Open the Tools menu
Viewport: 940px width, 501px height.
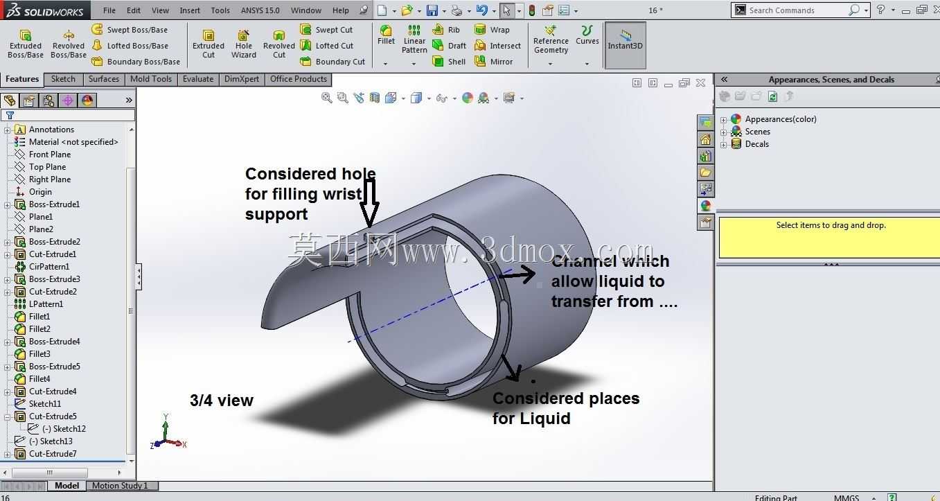(x=220, y=10)
